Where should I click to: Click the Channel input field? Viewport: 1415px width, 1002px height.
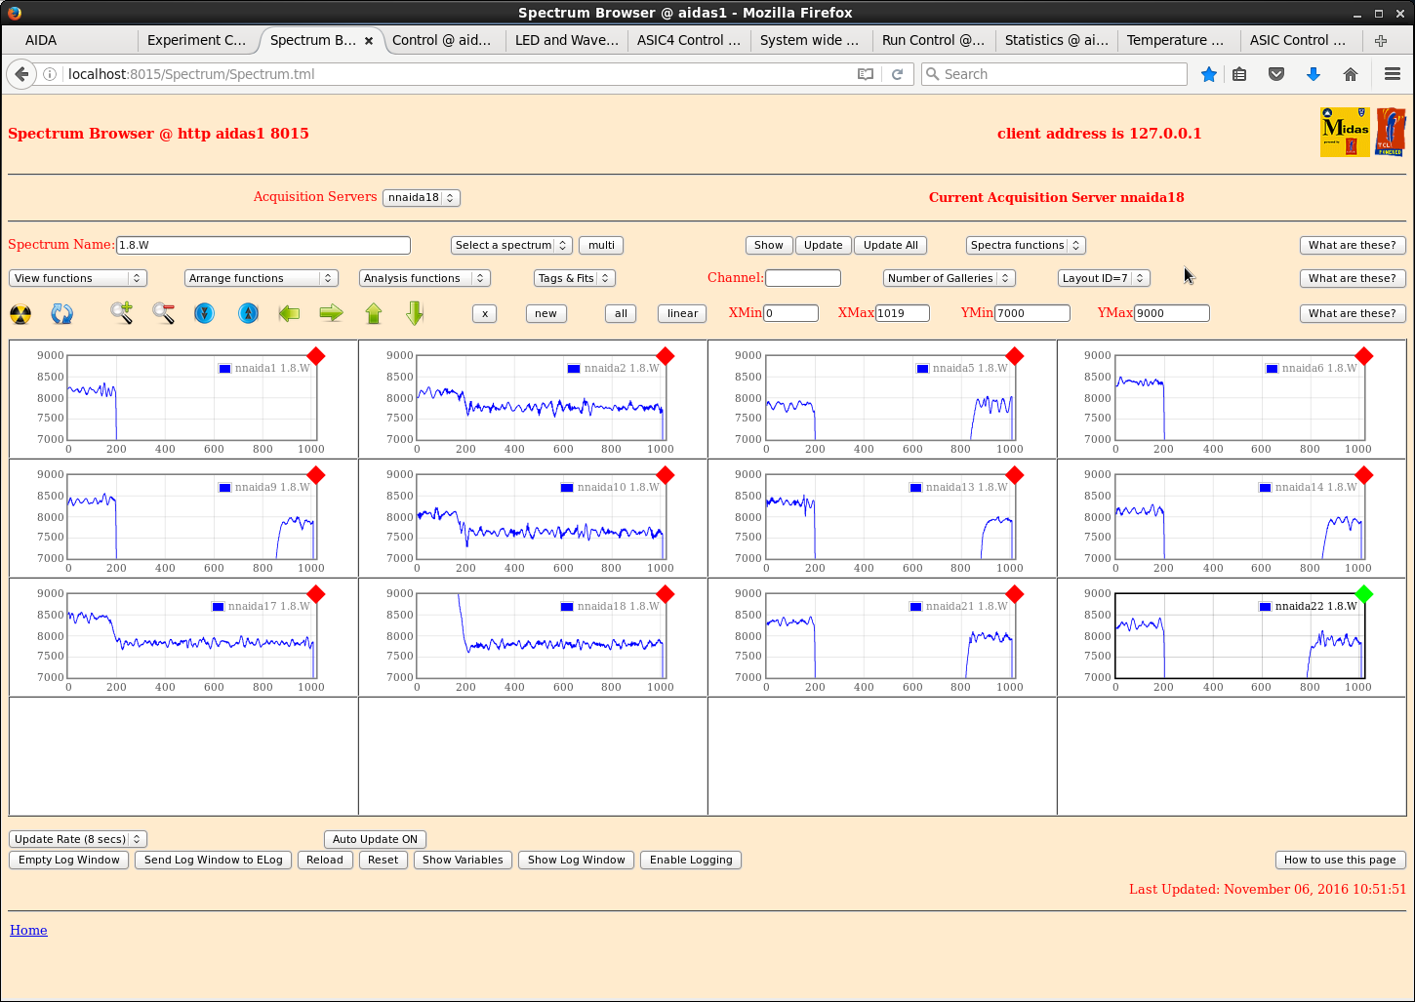pyautogui.click(x=803, y=278)
